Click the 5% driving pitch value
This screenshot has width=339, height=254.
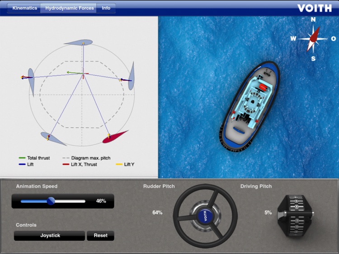tap(268, 212)
